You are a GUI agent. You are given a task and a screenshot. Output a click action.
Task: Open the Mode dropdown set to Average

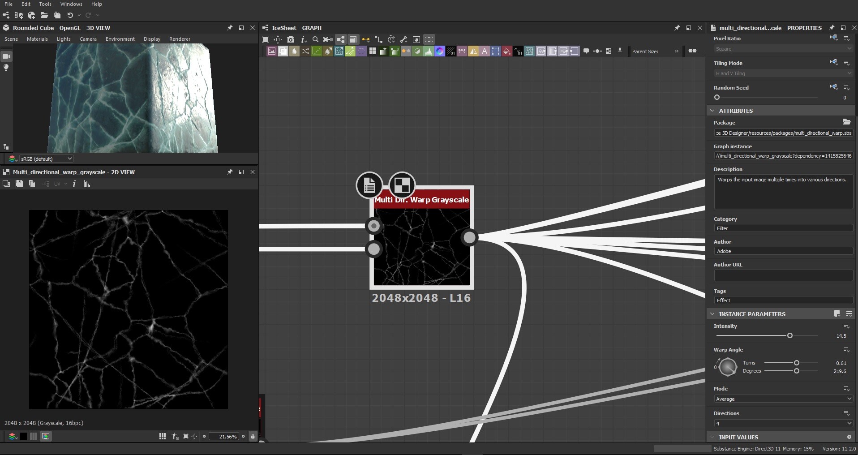click(x=783, y=399)
